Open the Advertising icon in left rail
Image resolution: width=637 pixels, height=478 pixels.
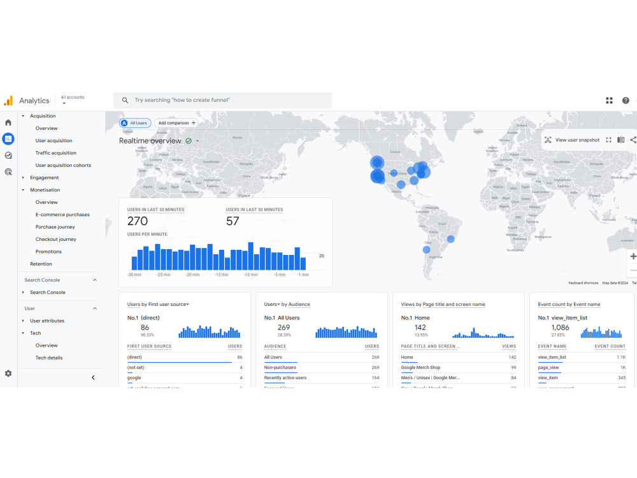pyautogui.click(x=8, y=172)
